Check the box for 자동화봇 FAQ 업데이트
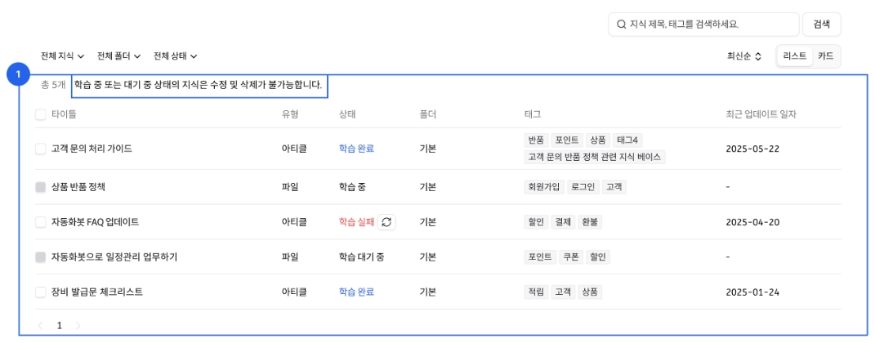This screenshot has width=875, height=343. (40, 222)
